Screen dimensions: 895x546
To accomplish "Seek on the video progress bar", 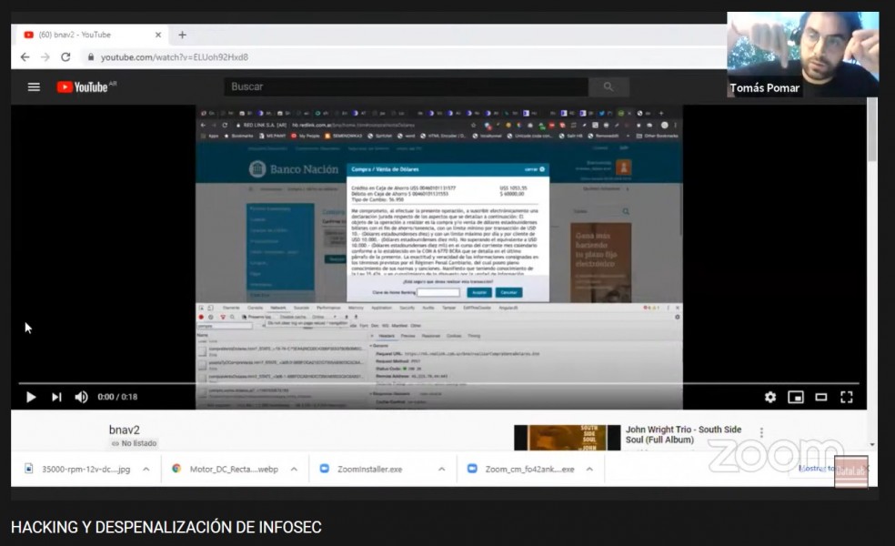I will [438, 383].
